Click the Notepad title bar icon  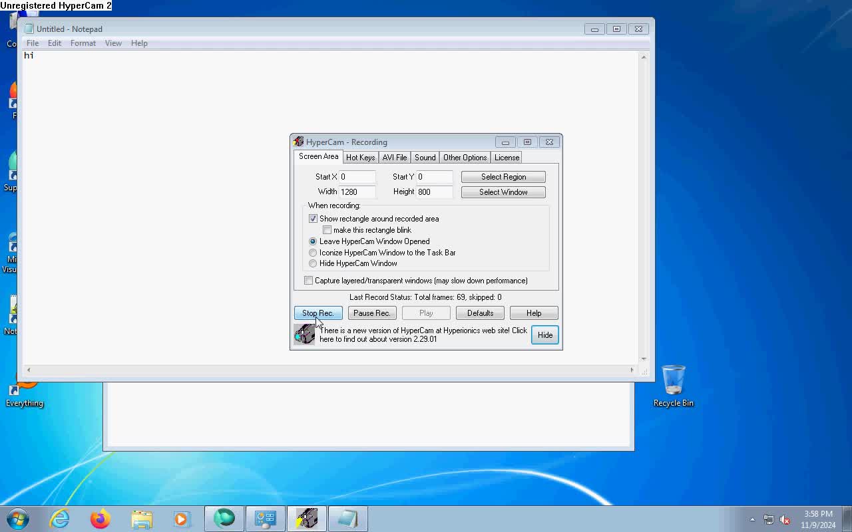(x=29, y=29)
